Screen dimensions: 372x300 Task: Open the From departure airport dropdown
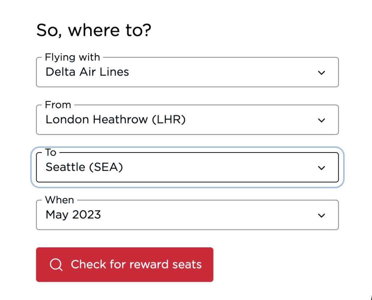coord(187,120)
